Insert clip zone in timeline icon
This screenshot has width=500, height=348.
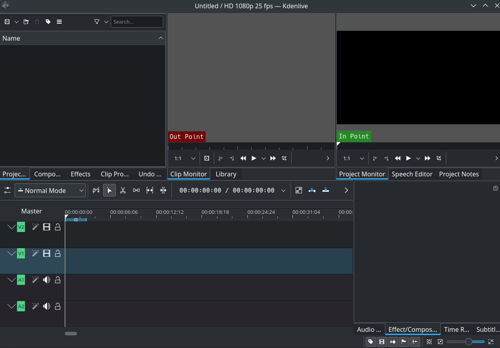point(312,190)
